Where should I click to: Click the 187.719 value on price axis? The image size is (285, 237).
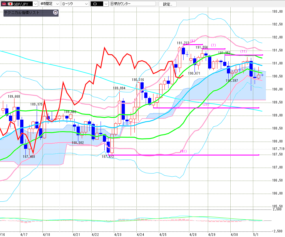click(278, 149)
